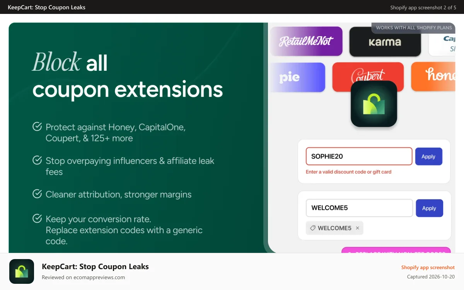Click the Coupert red logo card
This screenshot has width=464, height=290.
click(x=368, y=77)
